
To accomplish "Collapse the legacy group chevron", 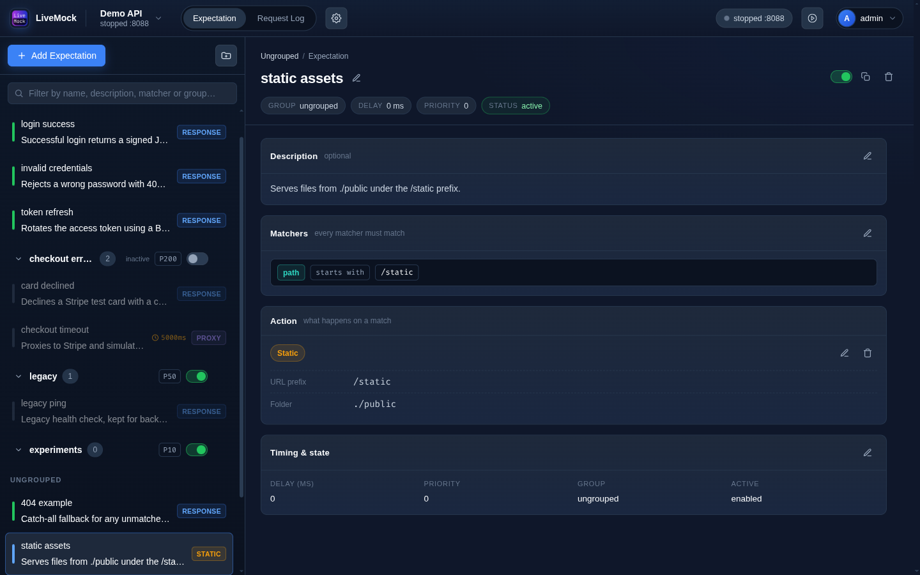I will click(19, 376).
